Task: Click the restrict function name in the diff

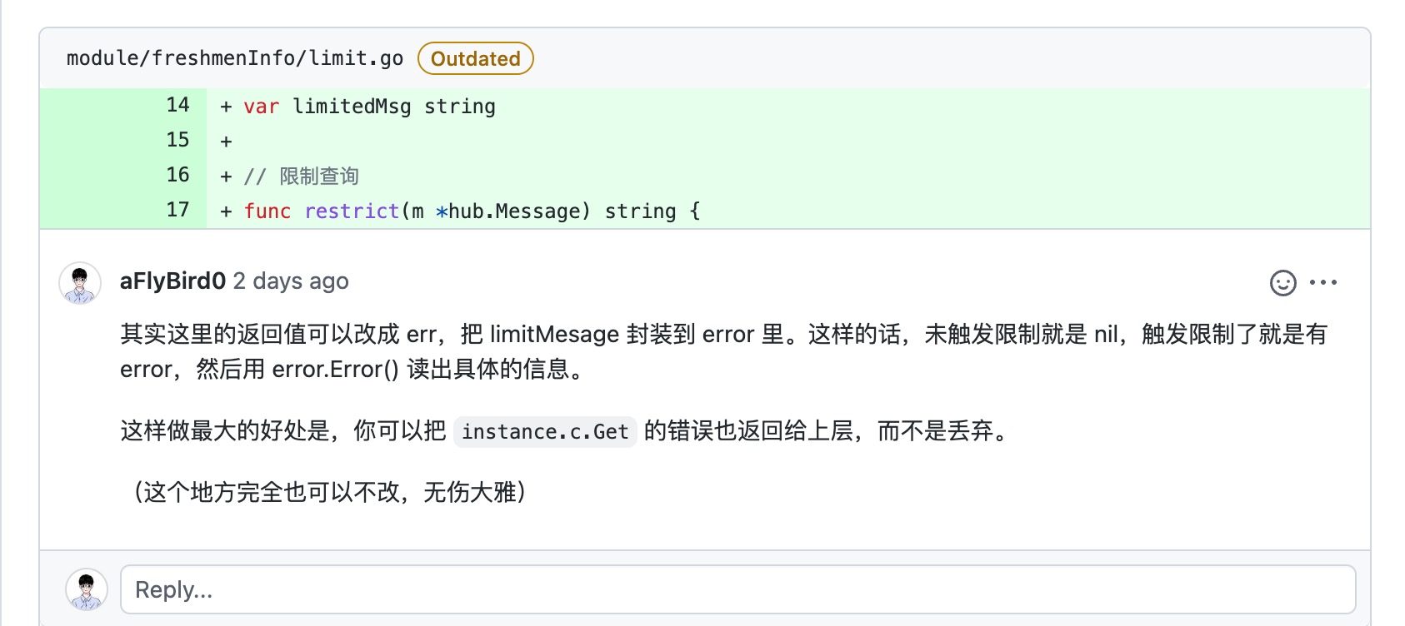Action: point(351,211)
